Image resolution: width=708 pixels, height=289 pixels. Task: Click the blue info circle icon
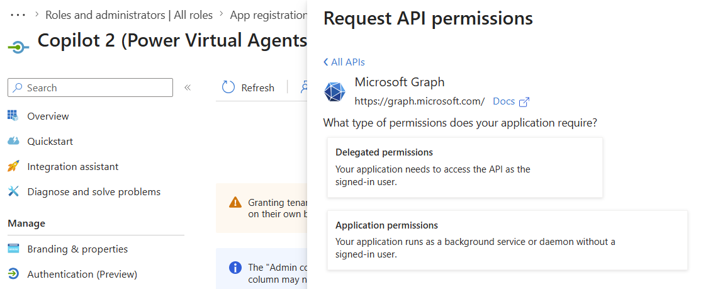[x=235, y=268]
